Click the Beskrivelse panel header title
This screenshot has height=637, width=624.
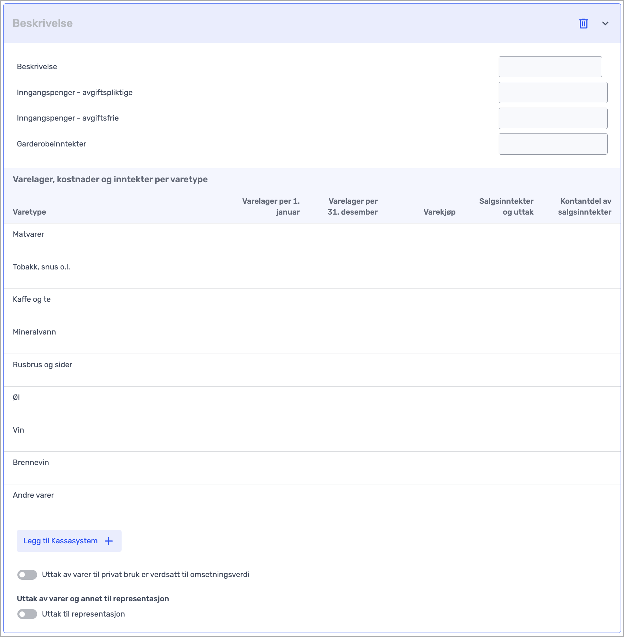(43, 23)
